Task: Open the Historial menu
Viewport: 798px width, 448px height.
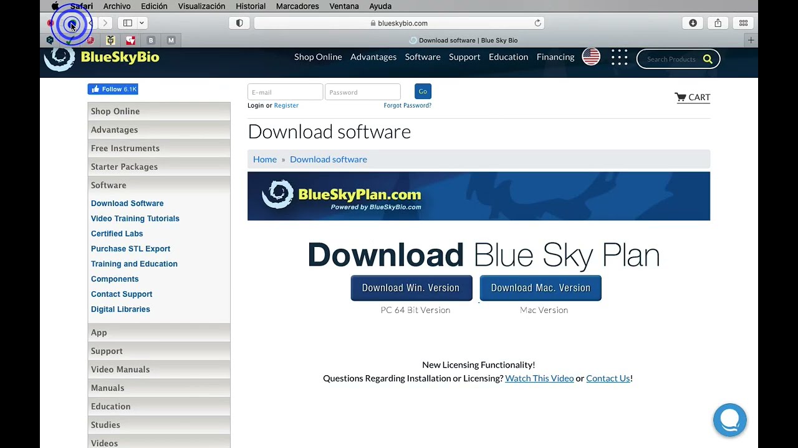Action: 251,6
